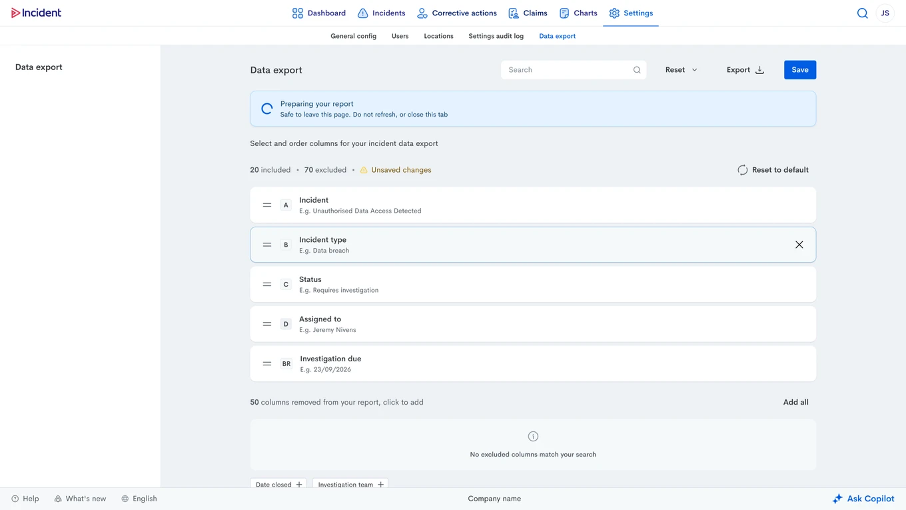Click the global search magnifier icon

pyautogui.click(x=862, y=13)
